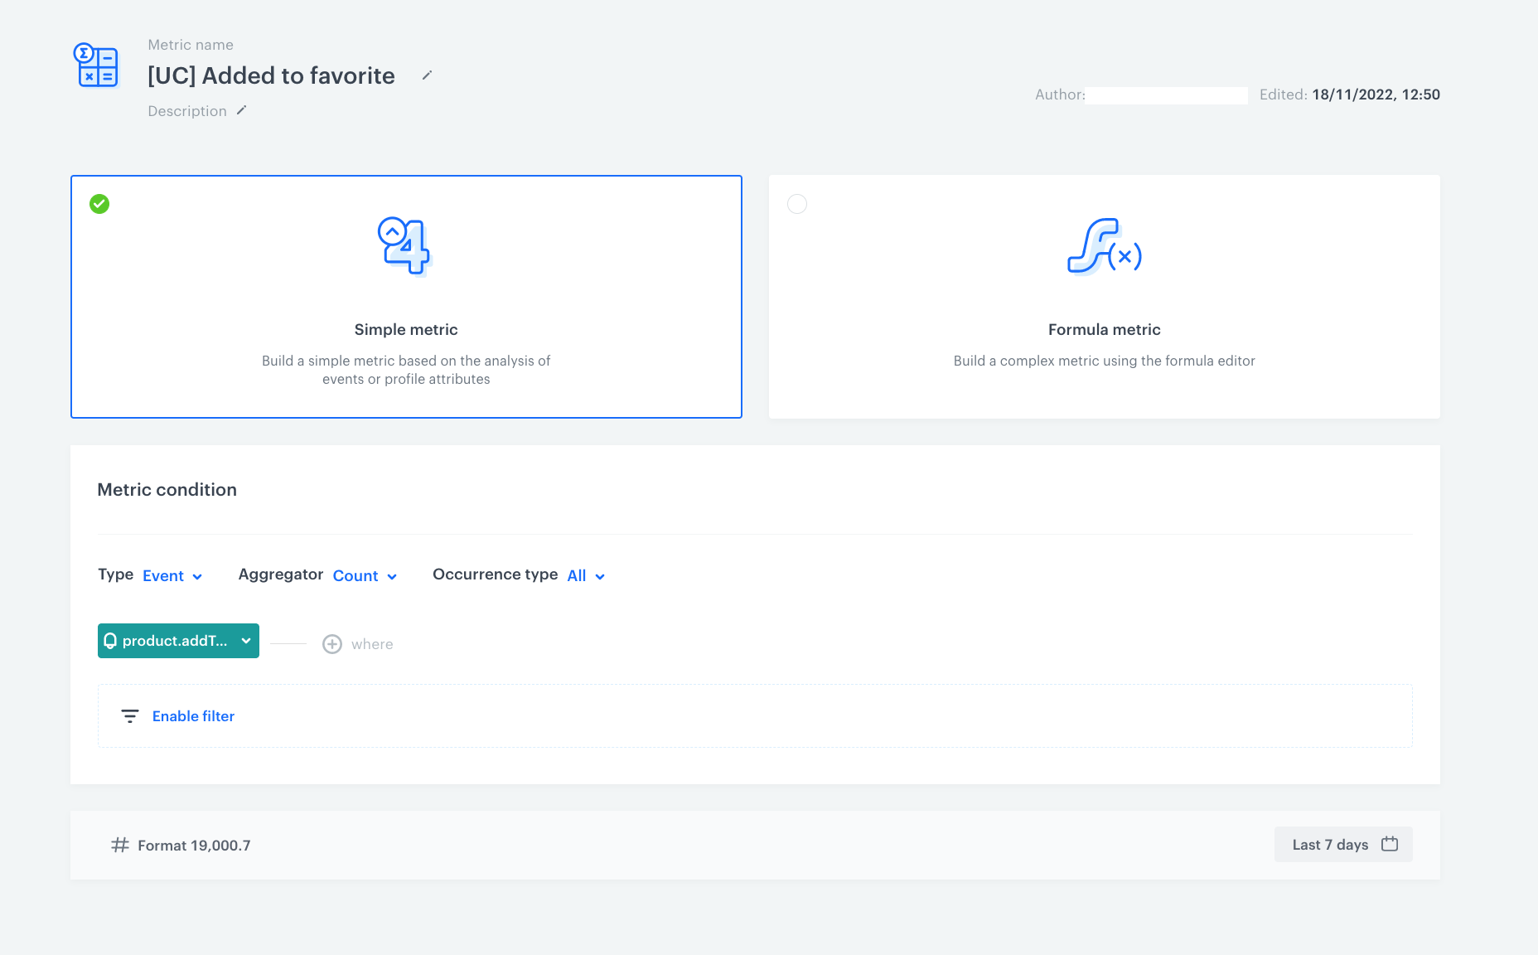
Task: Expand the Aggregator Count dropdown
Action: coord(365,576)
